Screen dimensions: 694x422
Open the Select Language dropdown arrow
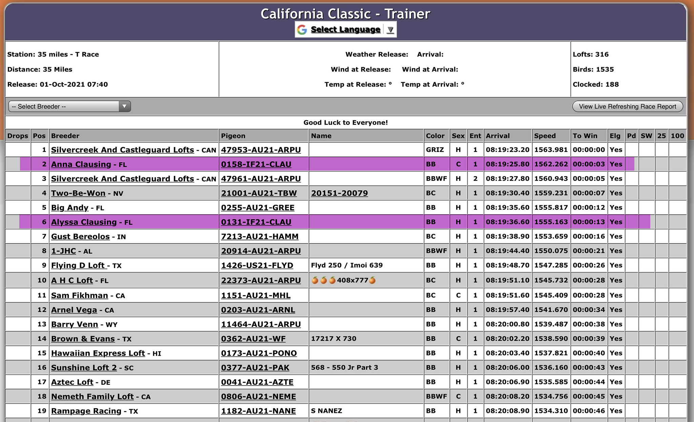coord(390,30)
